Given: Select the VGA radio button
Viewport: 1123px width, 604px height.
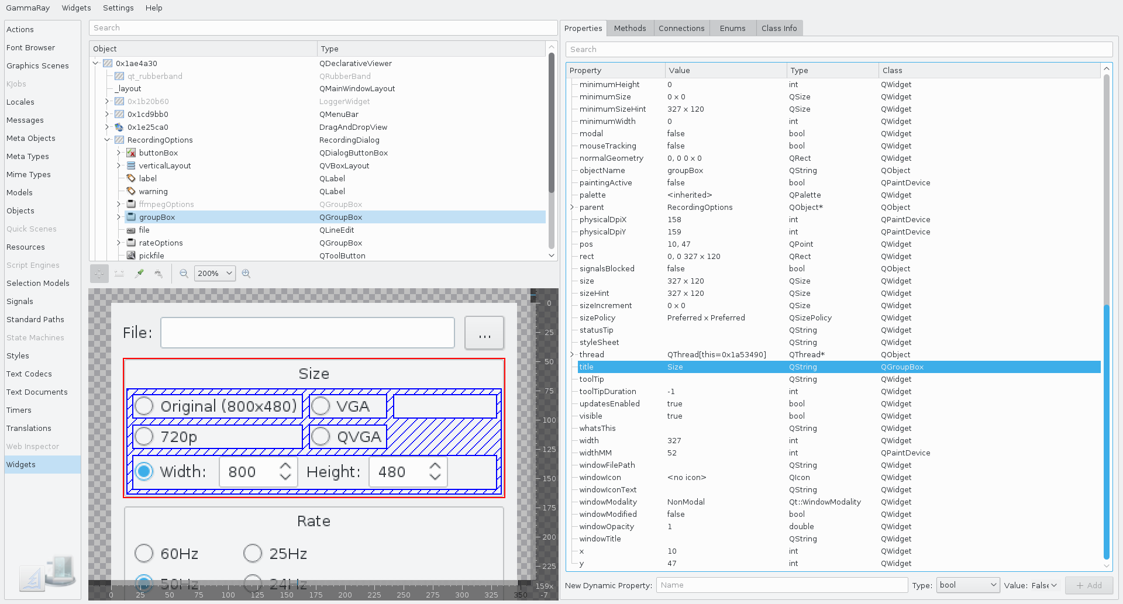Looking at the screenshot, I should point(321,406).
